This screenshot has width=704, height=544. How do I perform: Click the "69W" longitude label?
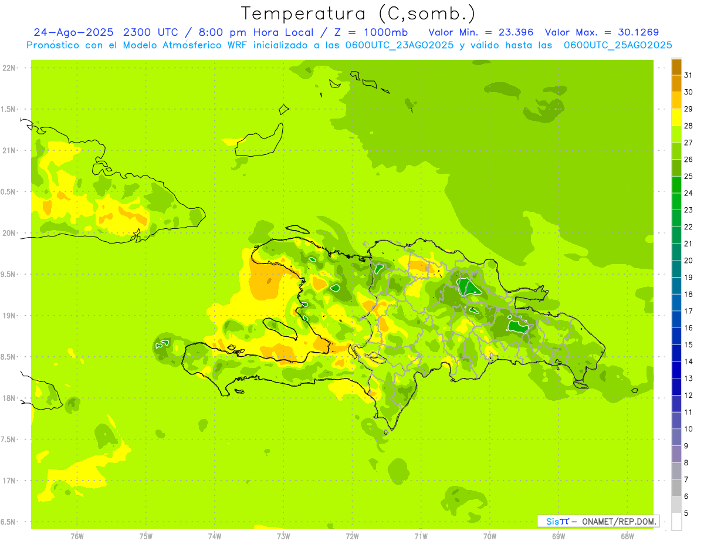point(558,536)
